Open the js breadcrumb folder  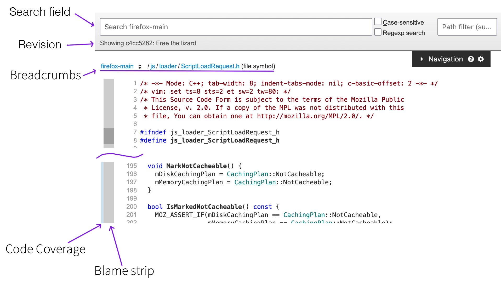[152, 66]
